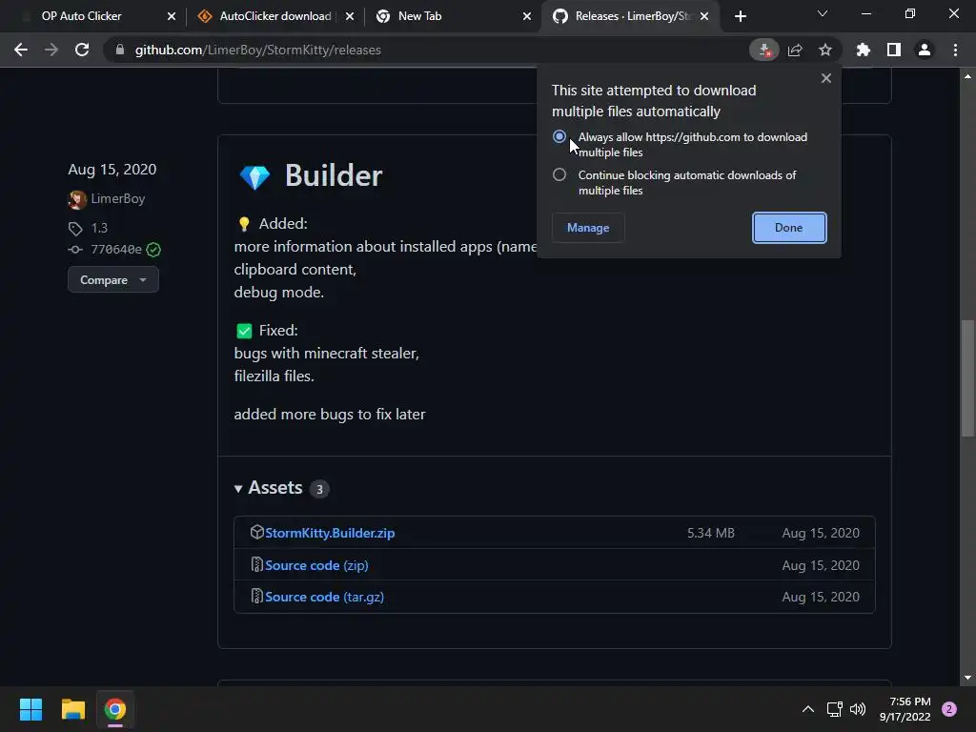Click LimerBoy avatar image
Image resolution: width=976 pixels, height=732 pixels.
(x=77, y=199)
